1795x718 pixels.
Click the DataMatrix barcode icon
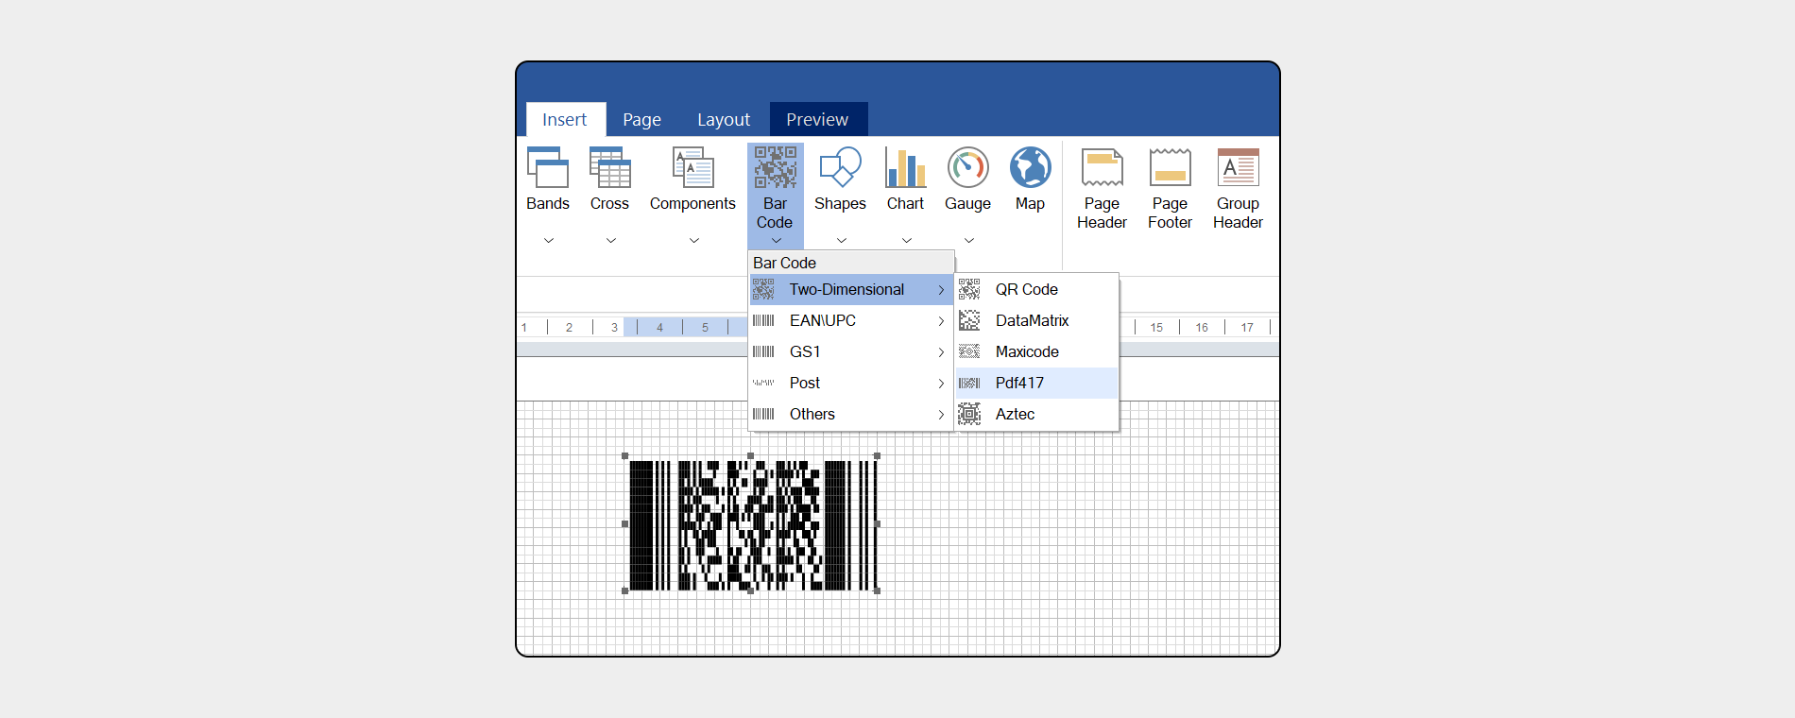[x=969, y=320]
